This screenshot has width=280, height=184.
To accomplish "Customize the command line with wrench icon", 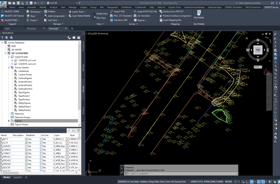I will tap(122, 173).
